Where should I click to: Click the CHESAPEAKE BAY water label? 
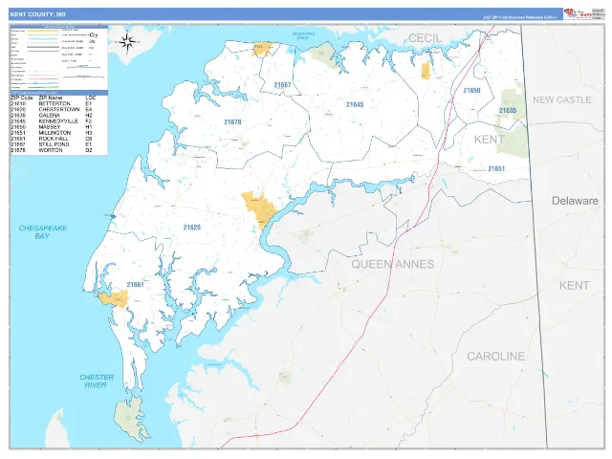pos(42,231)
